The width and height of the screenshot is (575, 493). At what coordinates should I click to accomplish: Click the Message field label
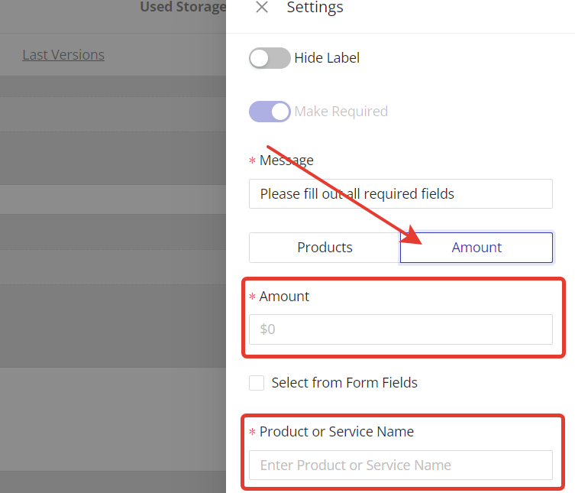(286, 161)
